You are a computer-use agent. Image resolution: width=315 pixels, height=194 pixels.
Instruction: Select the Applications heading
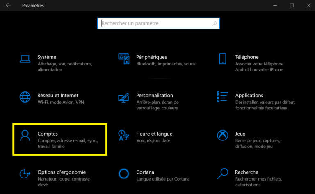click(249, 96)
